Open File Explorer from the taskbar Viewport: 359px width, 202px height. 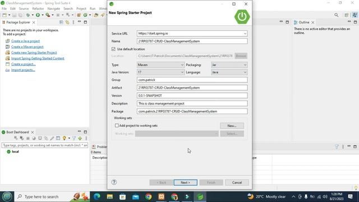(x=110, y=196)
